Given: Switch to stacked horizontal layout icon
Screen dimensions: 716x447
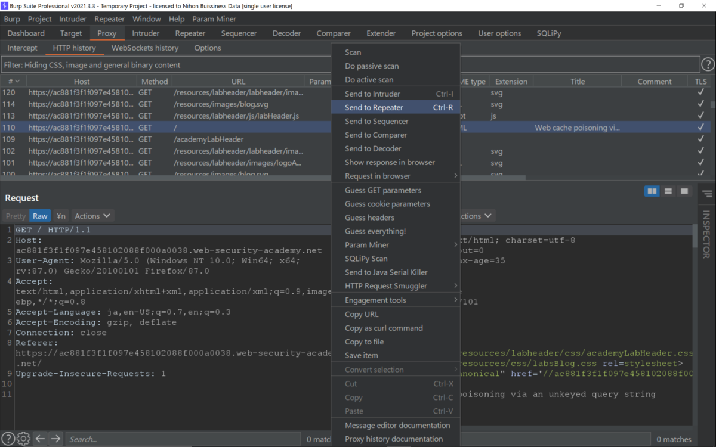Looking at the screenshot, I should pos(668,191).
